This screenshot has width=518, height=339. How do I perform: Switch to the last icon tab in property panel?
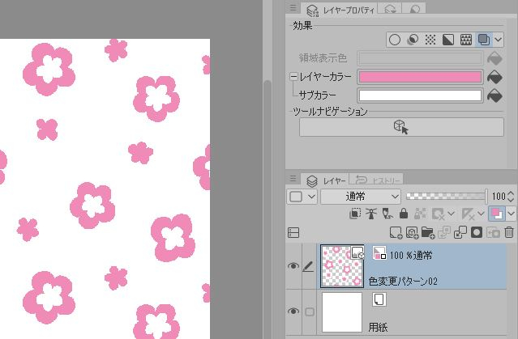(414, 10)
